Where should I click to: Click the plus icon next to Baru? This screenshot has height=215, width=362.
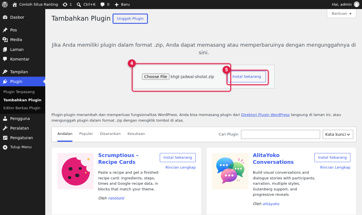coord(117,5)
